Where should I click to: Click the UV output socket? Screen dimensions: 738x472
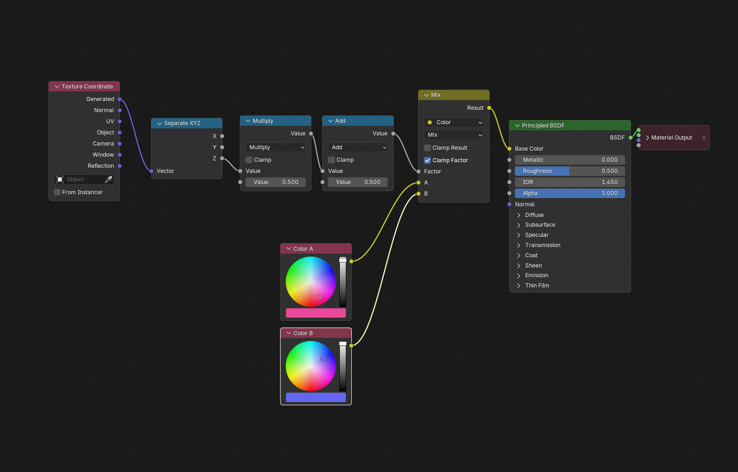coord(120,121)
